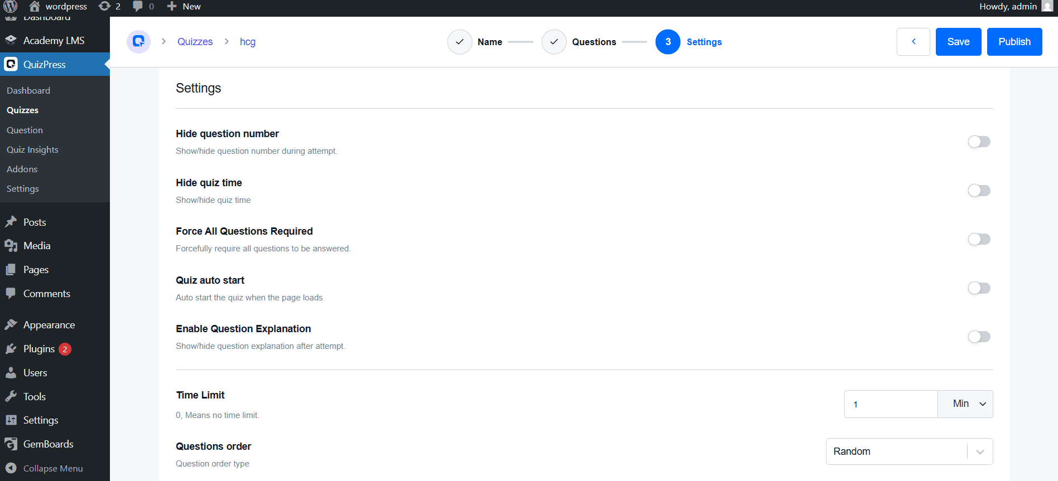Click the step 3 Settings circle

(668, 42)
